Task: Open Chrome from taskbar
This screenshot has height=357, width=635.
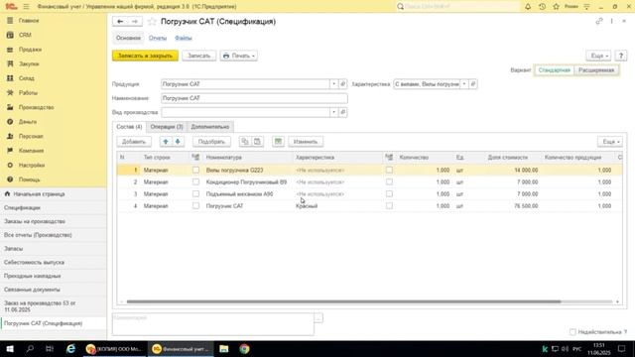Action: point(244,348)
